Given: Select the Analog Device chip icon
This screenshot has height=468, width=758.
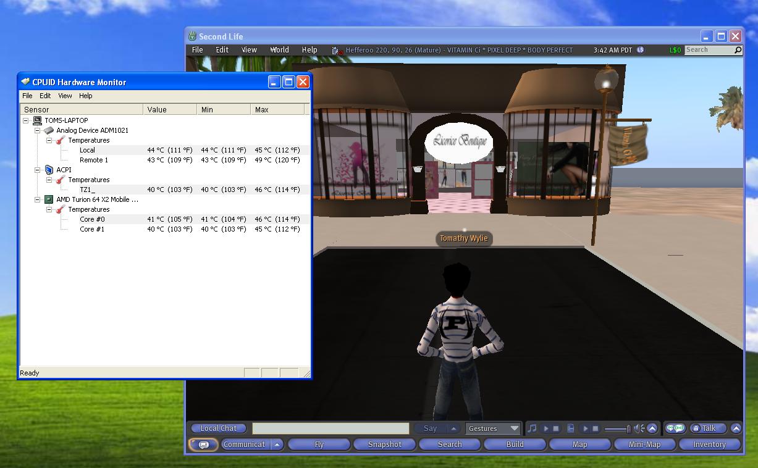Looking at the screenshot, I should [49, 130].
